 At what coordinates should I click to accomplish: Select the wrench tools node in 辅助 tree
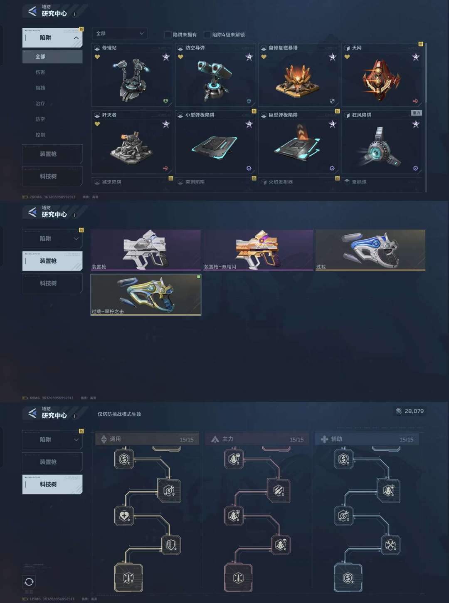tap(390, 545)
